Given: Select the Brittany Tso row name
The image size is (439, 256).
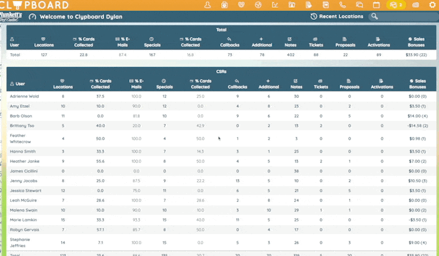Looking at the screenshot, I should [x=22, y=126].
